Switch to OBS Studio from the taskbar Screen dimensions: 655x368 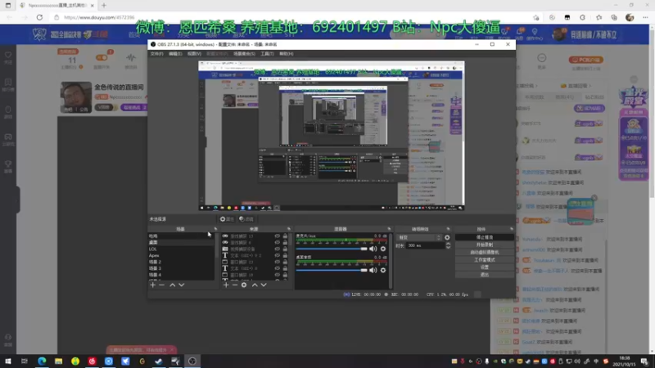tap(192, 361)
